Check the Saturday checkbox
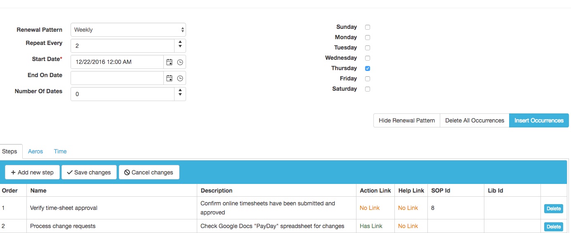 pos(368,89)
